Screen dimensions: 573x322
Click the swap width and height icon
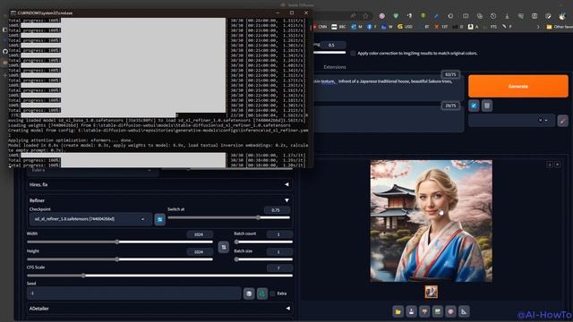224,247
